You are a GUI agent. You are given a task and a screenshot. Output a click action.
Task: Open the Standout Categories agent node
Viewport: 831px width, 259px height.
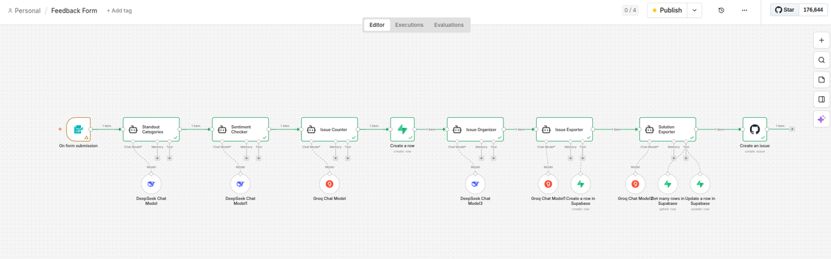(151, 129)
